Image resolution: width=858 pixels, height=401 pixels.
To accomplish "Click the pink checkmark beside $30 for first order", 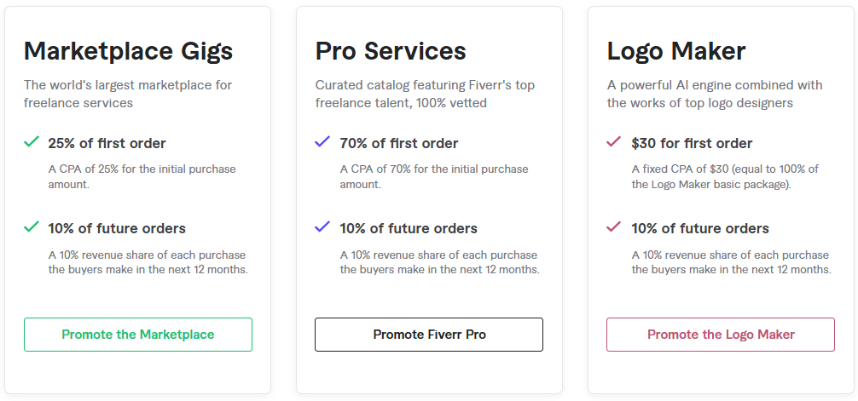I will (614, 142).
